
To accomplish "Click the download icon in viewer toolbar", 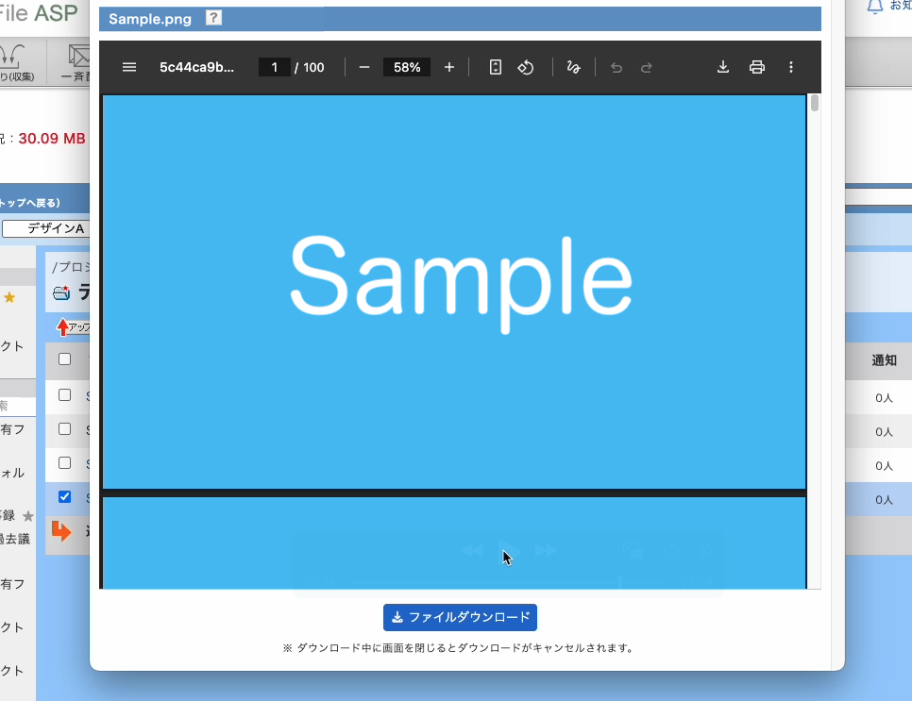I will pyautogui.click(x=723, y=67).
